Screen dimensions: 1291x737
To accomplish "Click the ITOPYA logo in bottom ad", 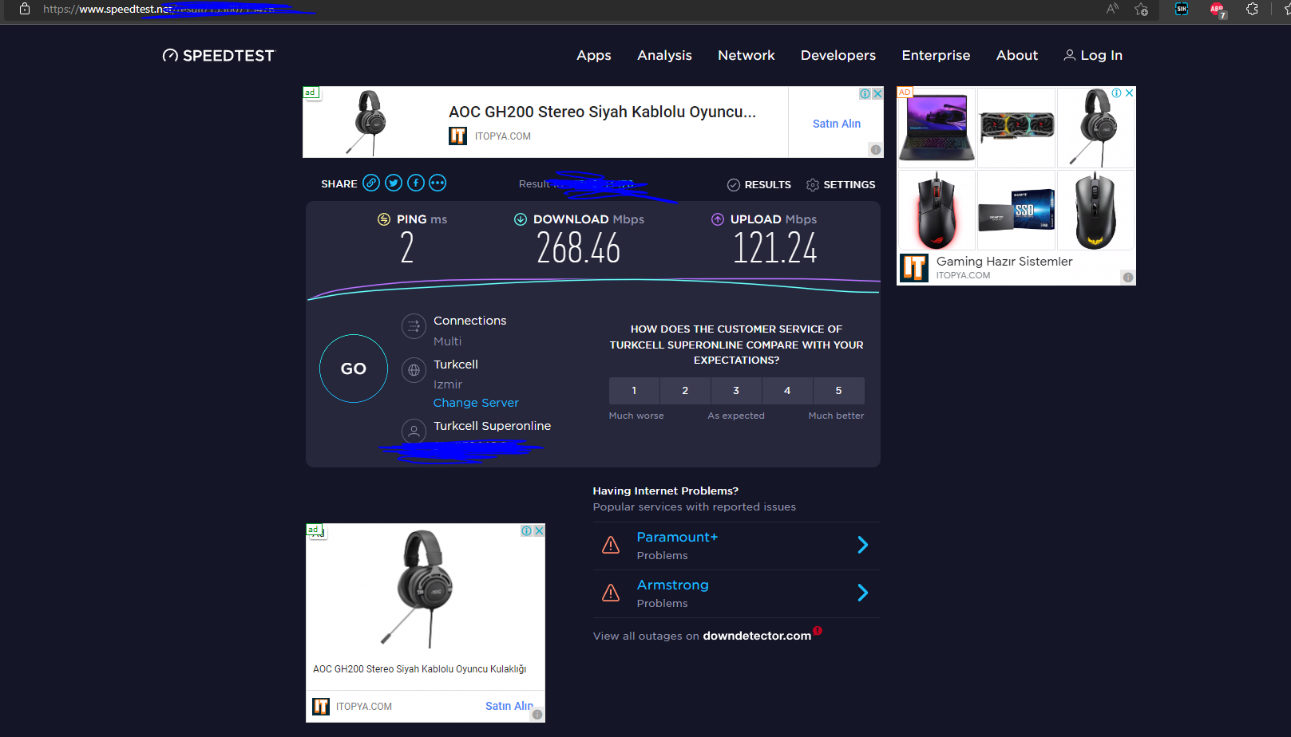I will click(x=321, y=707).
